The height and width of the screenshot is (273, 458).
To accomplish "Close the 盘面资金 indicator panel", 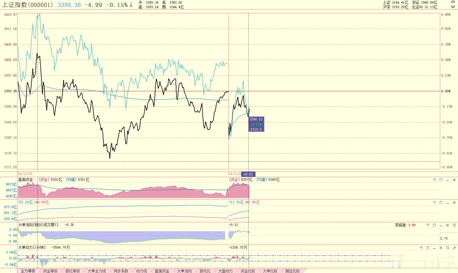I will pos(454,180).
